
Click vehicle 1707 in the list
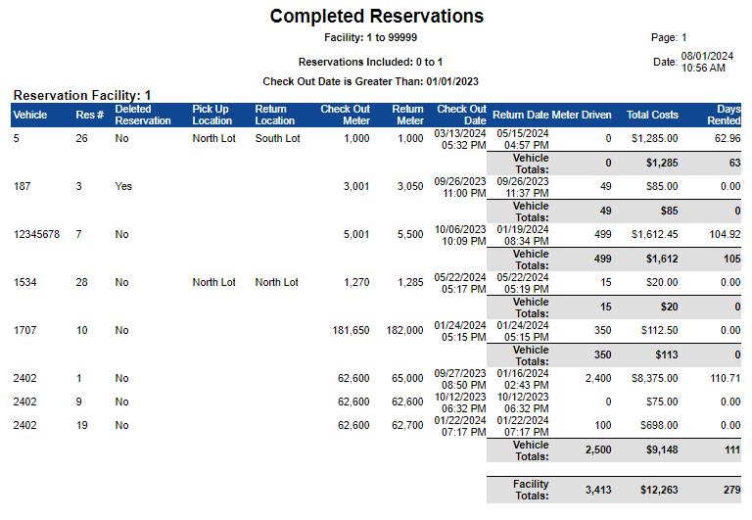(x=23, y=330)
